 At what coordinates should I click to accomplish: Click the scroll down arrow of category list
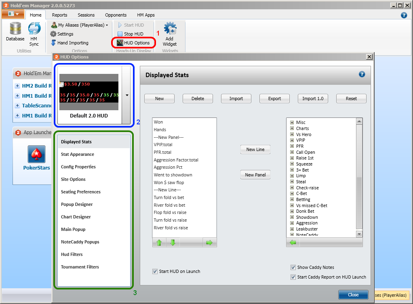click(x=359, y=234)
